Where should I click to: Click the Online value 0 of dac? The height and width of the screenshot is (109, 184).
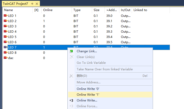click(x=44, y=58)
